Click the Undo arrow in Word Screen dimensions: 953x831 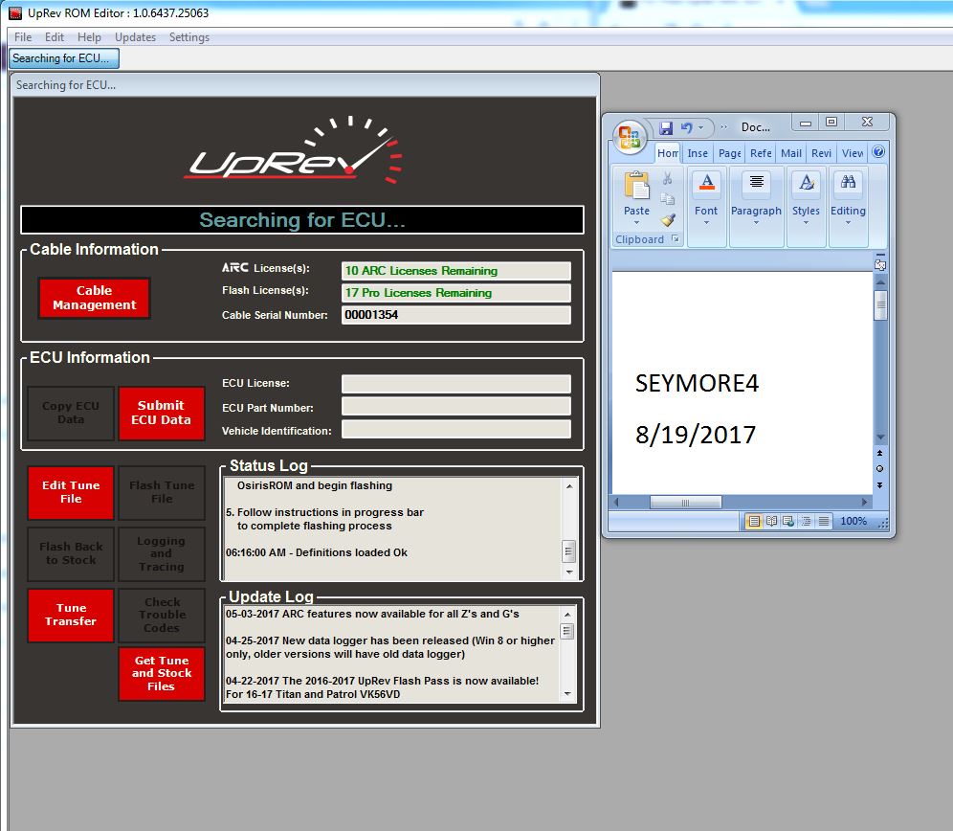686,127
